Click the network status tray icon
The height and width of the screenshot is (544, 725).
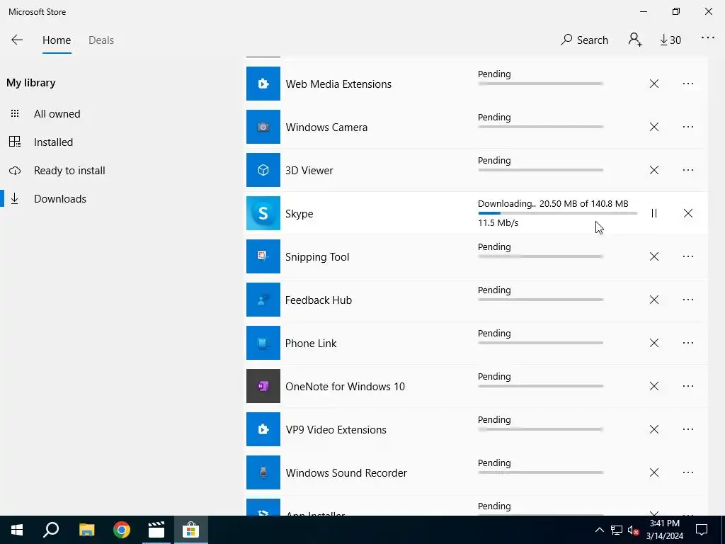pos(617,530)
